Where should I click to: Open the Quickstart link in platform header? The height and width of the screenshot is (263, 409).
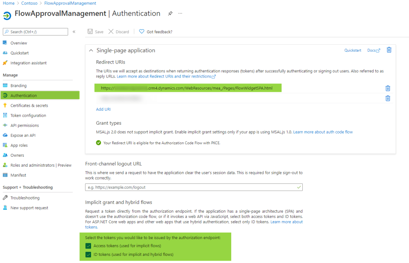pyautogui.click(x=353, y=50)
